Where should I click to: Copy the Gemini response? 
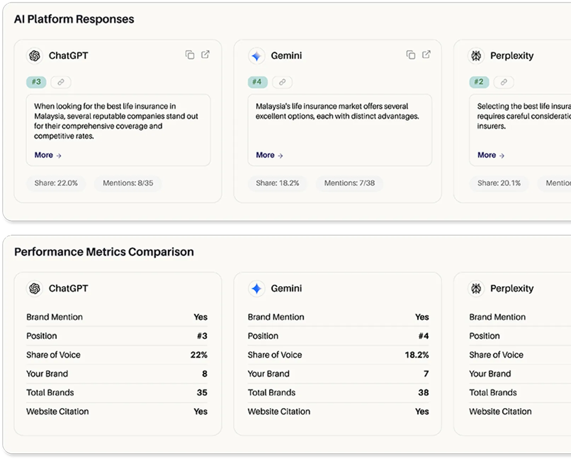tap(411, 55)
